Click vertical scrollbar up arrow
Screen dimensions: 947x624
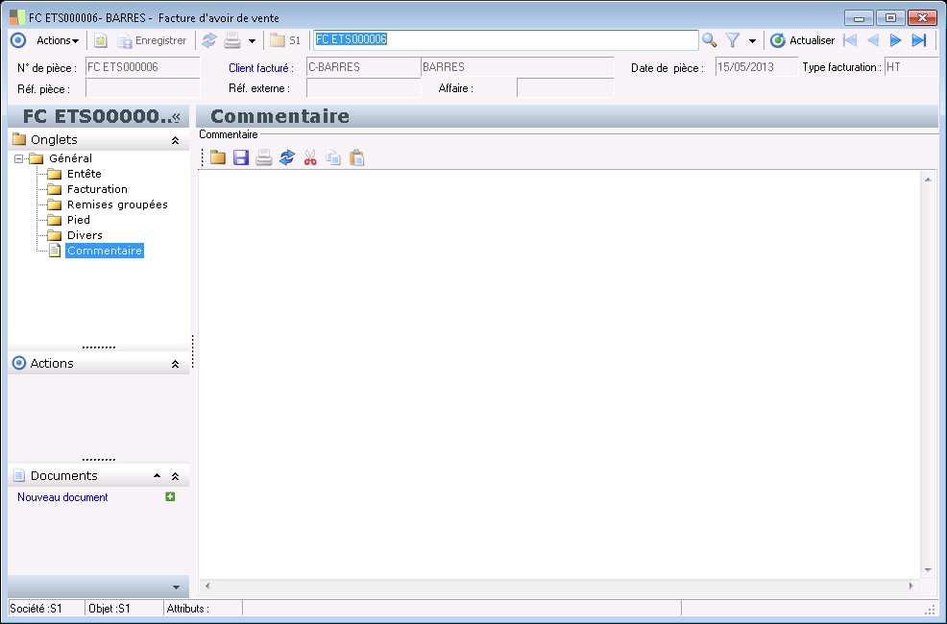click(928, 180)
